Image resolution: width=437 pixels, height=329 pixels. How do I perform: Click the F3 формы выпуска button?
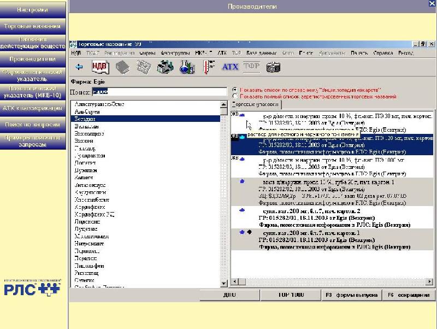coord(352,295)
